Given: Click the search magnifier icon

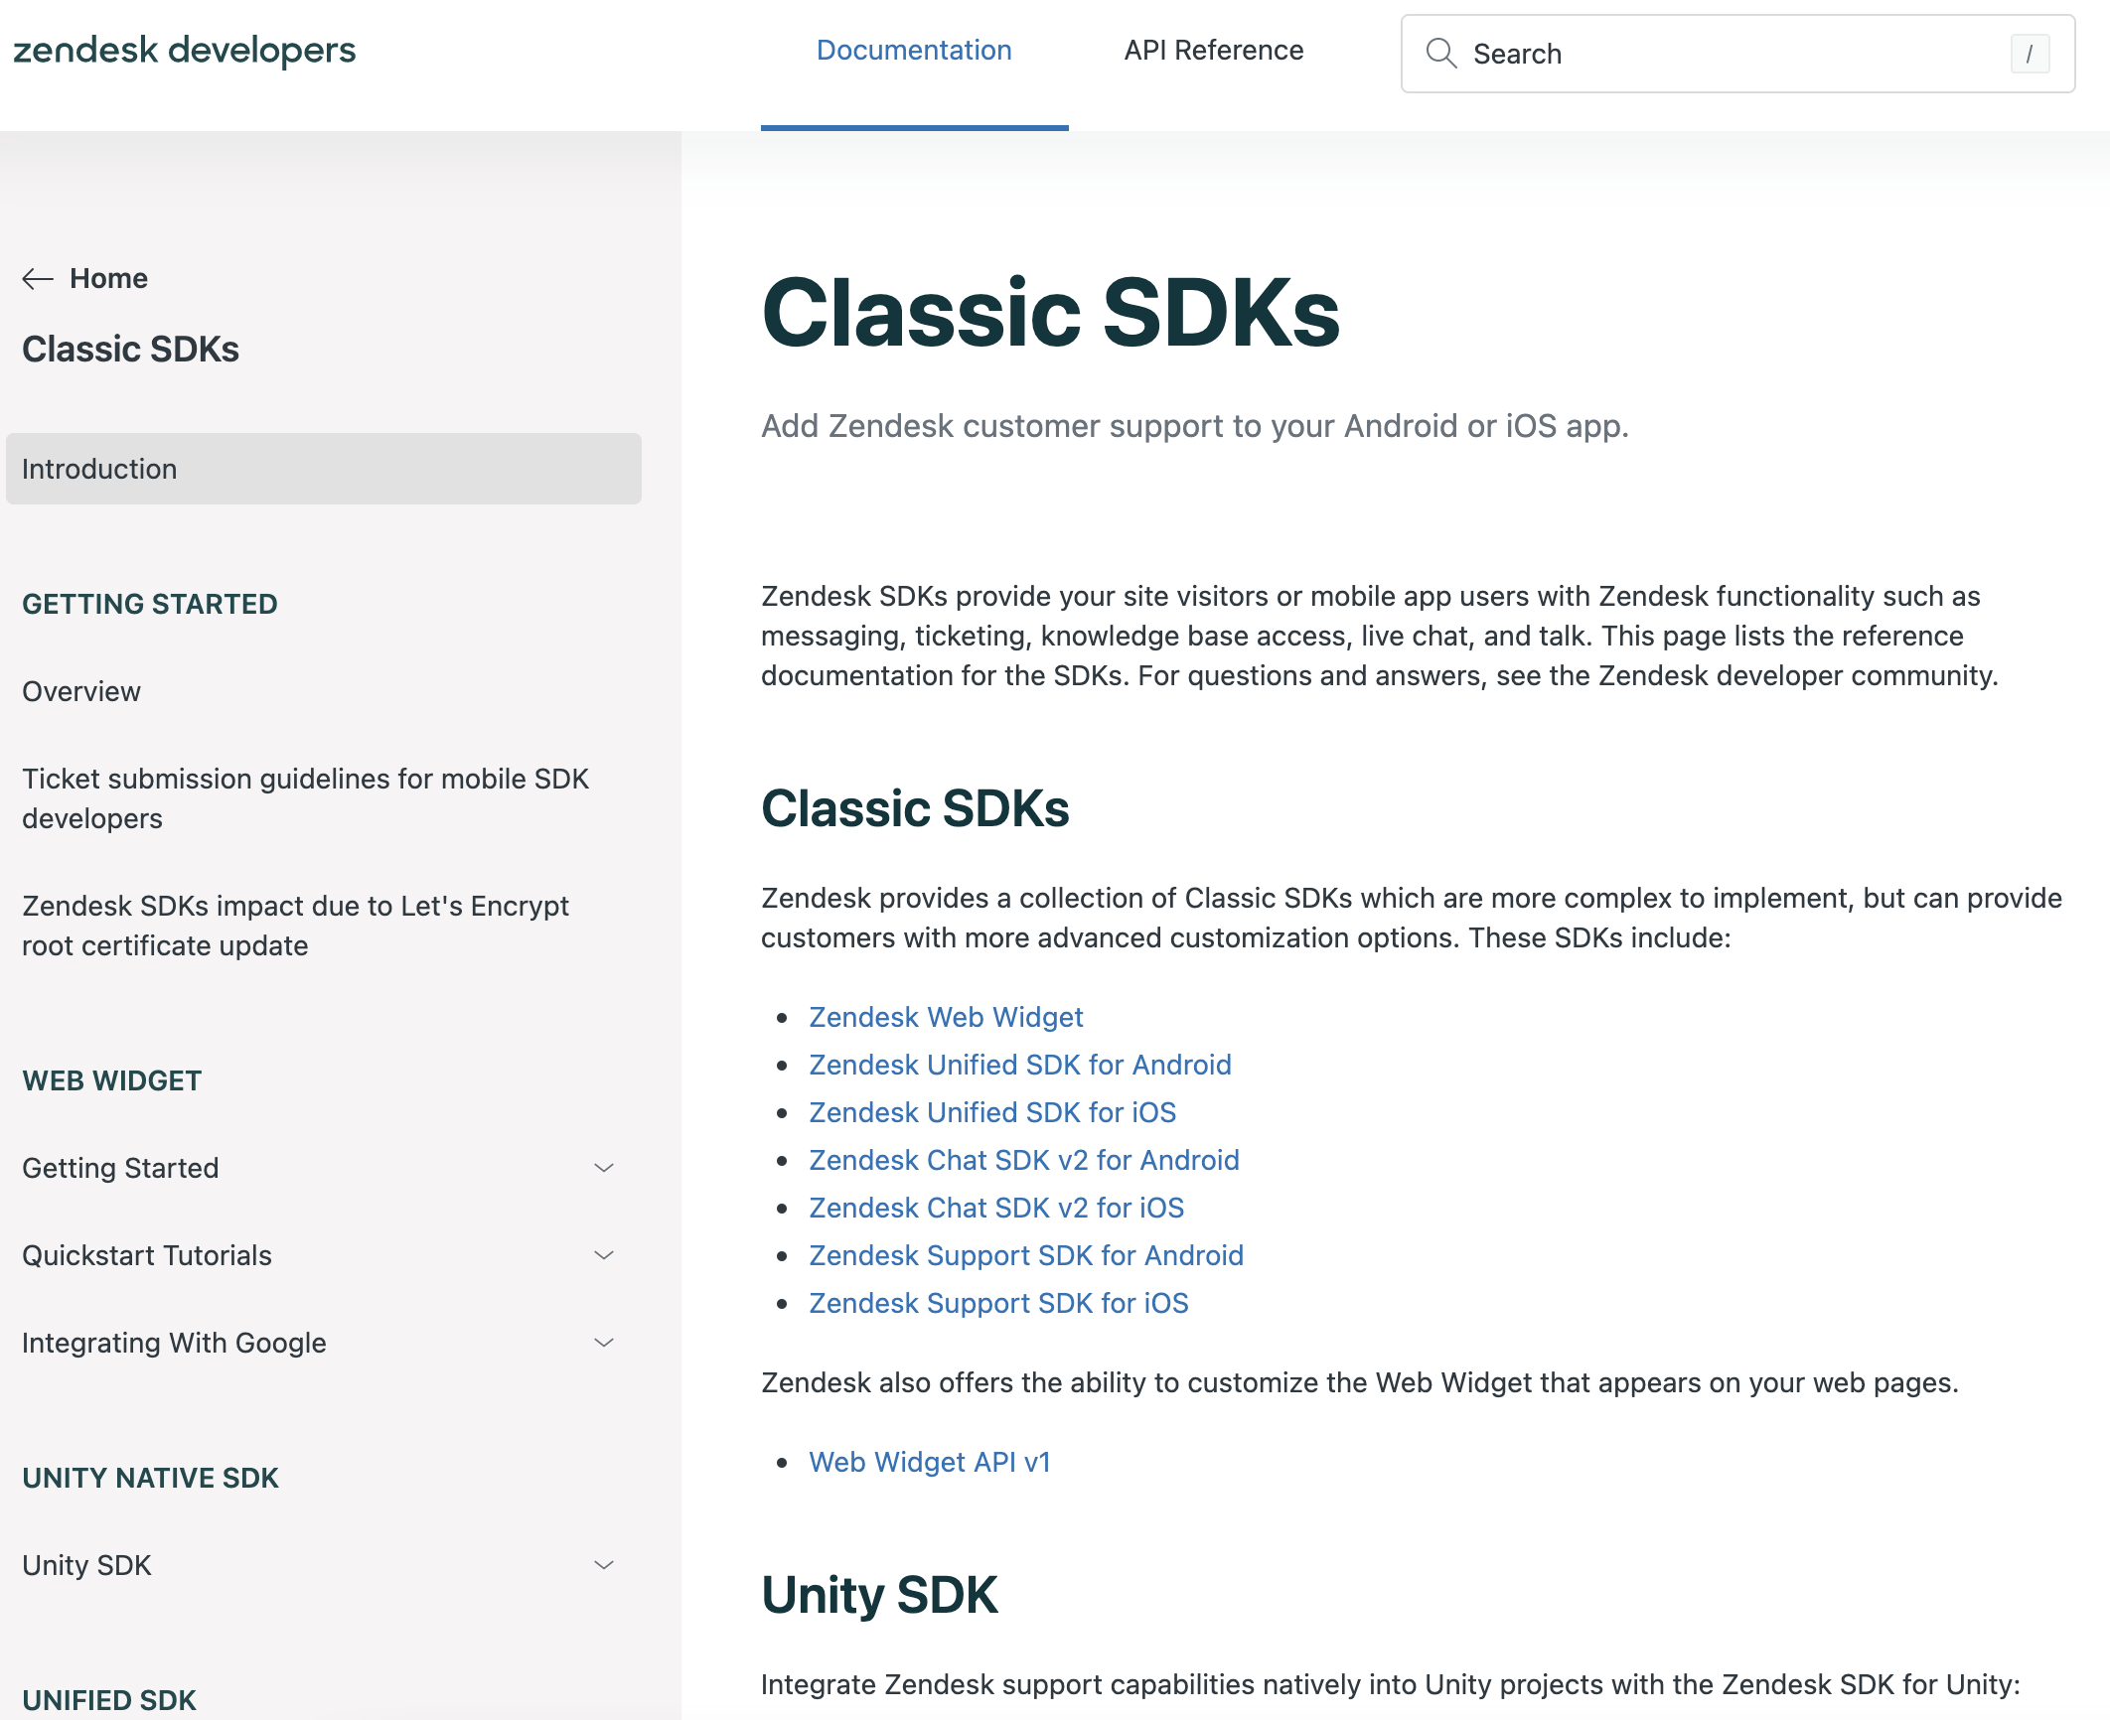Looking at the screenshot, I should tap(1440, 54).
